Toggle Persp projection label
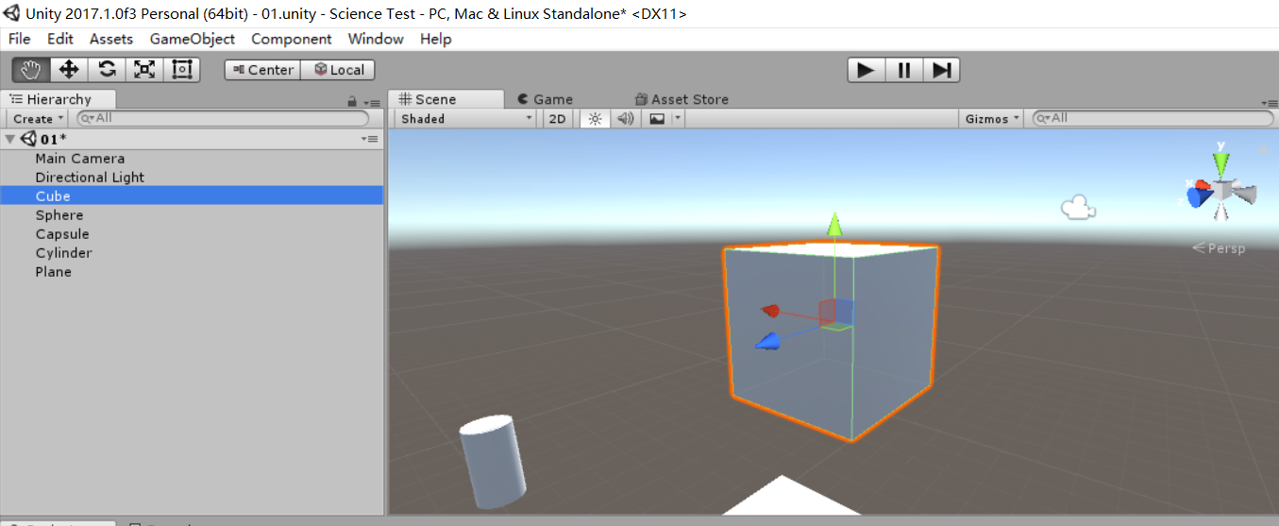This screenshot has height=526, width=1279. (1219, 248)
